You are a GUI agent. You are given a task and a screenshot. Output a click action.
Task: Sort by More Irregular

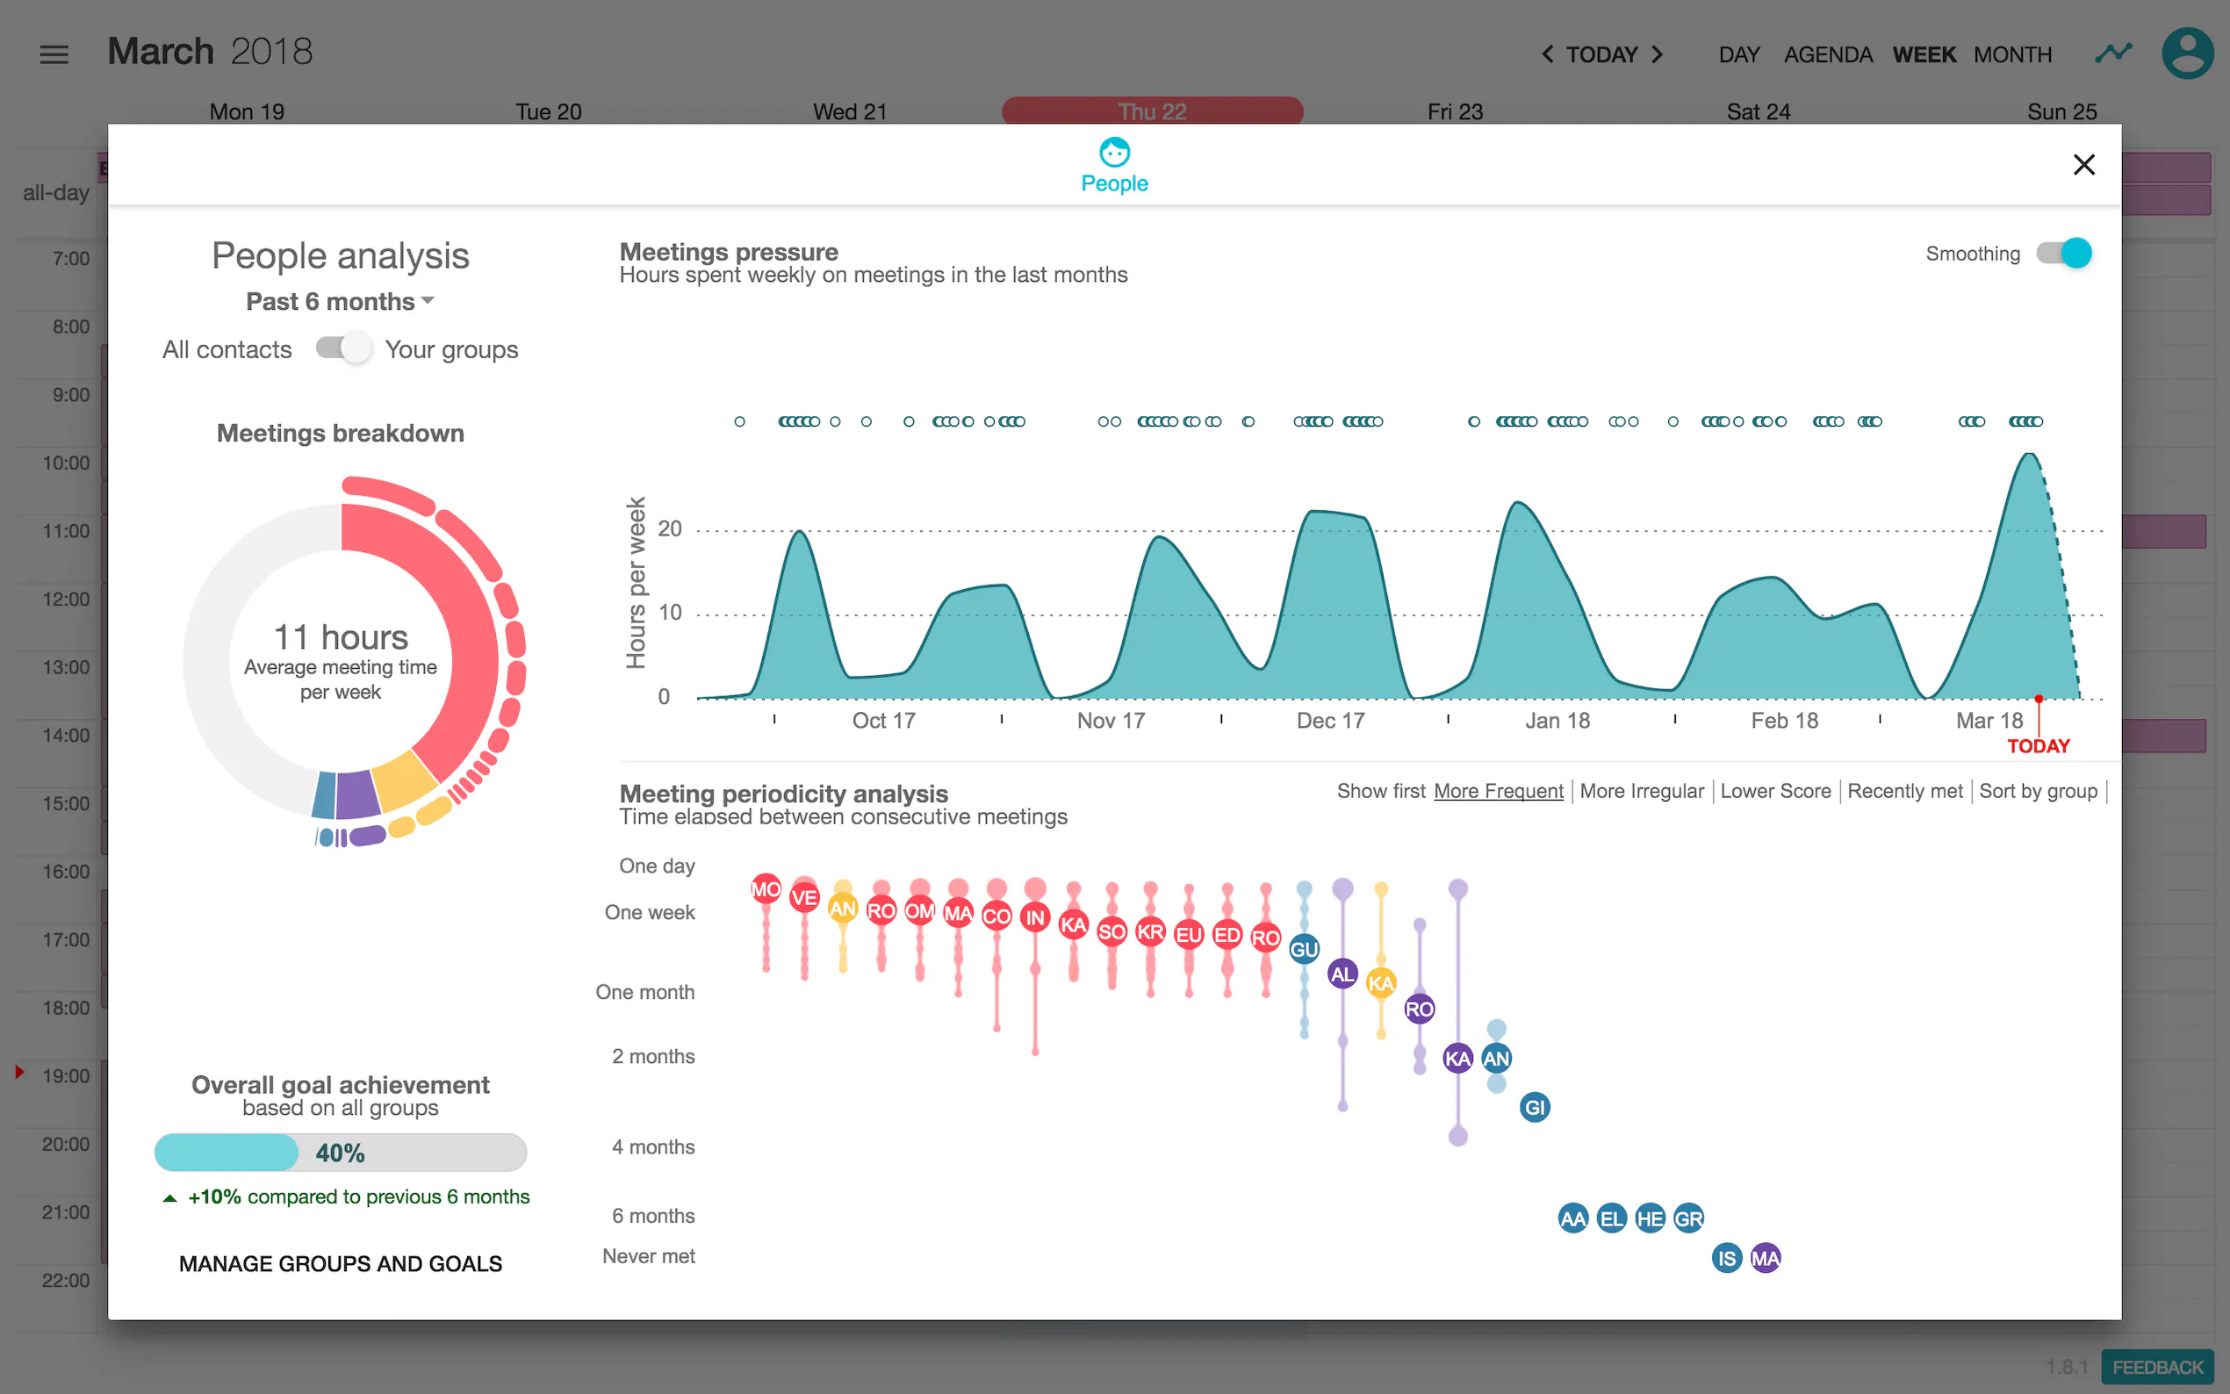(1641, 791)
